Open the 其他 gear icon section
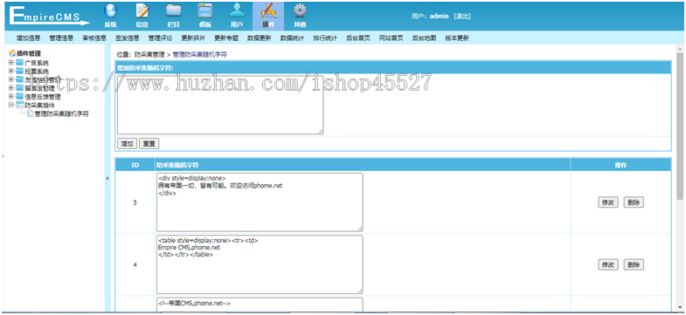The width and height of the screenshot is (686, 315). (300, 16)
